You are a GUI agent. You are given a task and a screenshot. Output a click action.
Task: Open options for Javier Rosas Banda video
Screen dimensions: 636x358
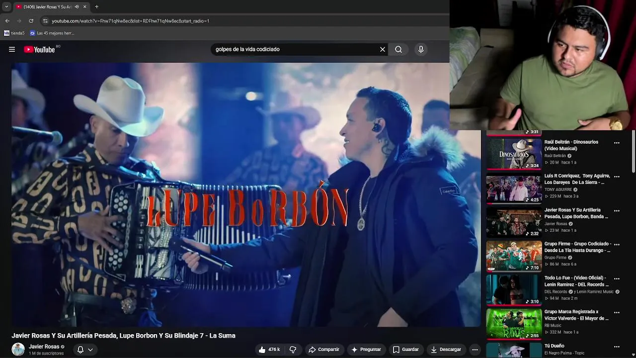[617, 211]
